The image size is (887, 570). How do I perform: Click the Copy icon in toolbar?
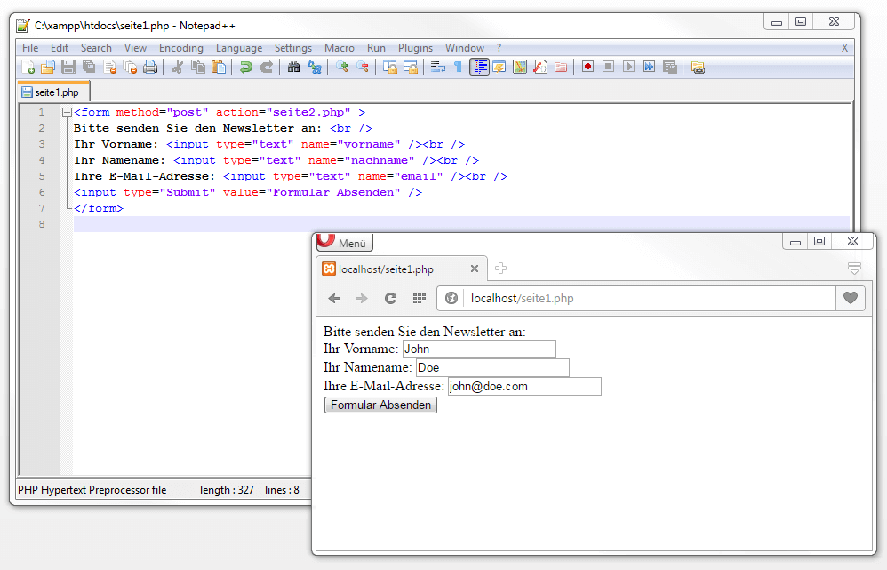coord(198,68)
